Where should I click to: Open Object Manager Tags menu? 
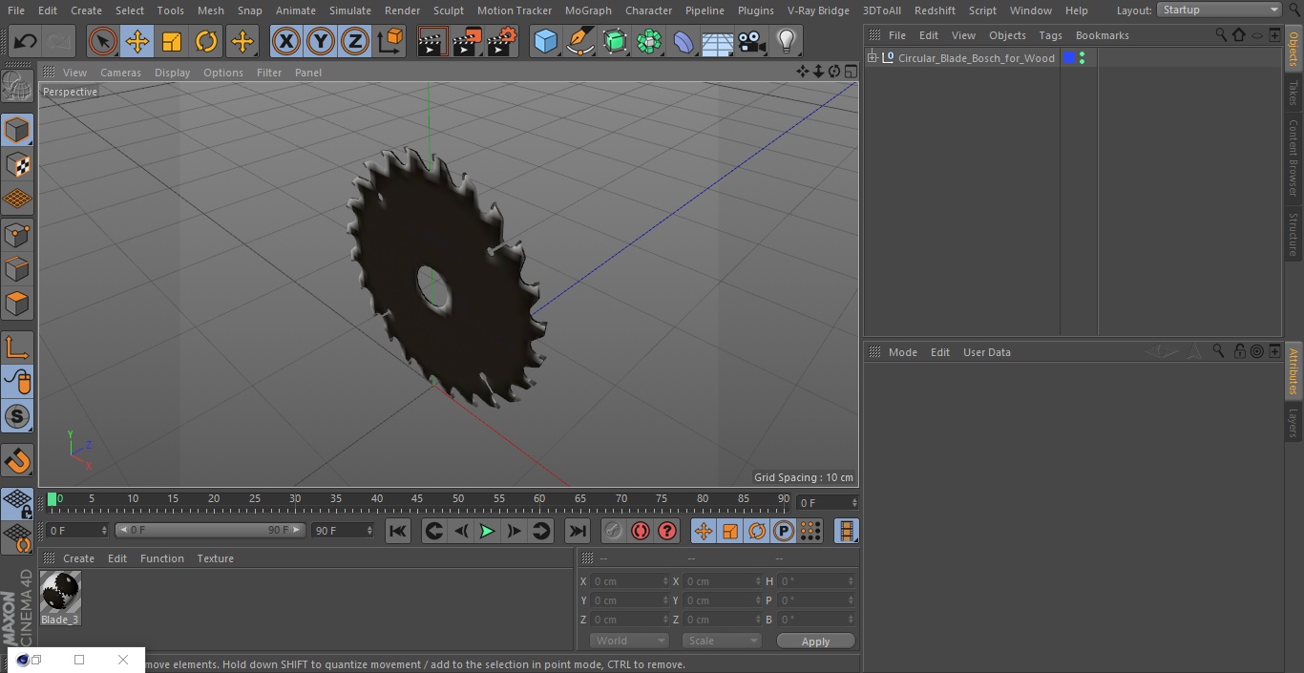point(1050,35)
